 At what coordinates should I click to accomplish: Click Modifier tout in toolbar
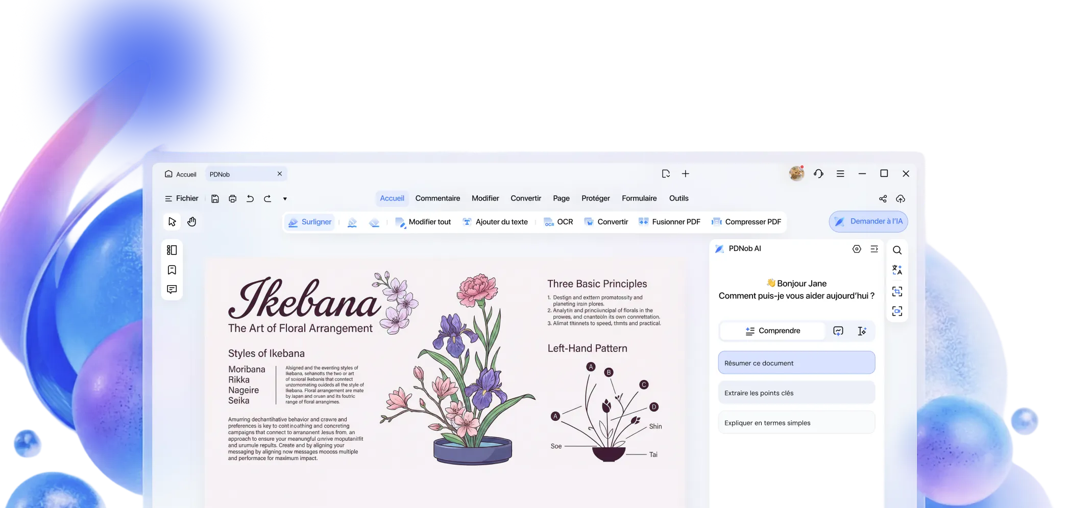click(423, 222)
